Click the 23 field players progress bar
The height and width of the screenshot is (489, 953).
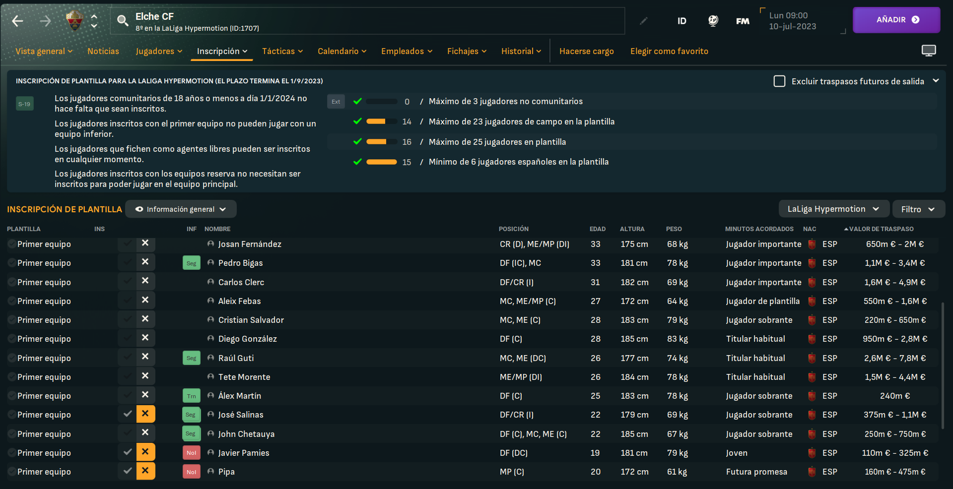(x=382, y=122)
